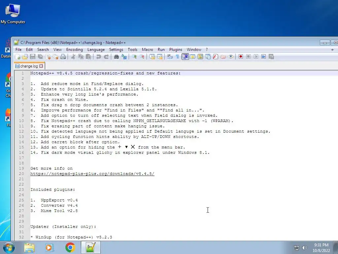The width and height of the screenshot is (338, 254).
Task: Toggle the Show All Characters pilcrow icon
Action: click(x=177, y=57)
